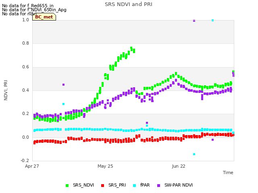Viewport: 258px width, 193px height.
Task: Click the red SRS_PRI legend swatch
Action: [x=102, y=185]
